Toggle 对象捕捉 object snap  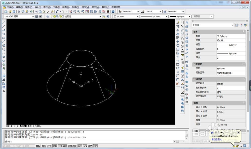click(x=62, y=146)
